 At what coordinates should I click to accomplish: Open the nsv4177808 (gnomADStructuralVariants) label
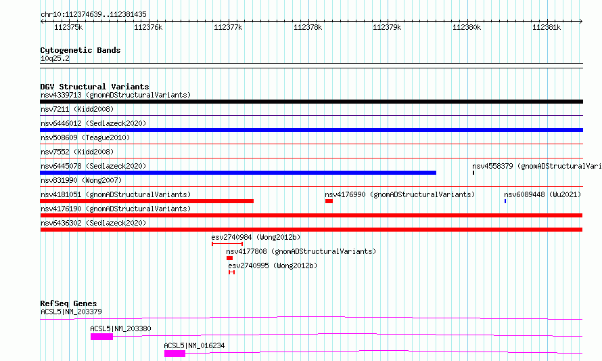point(301,251)
